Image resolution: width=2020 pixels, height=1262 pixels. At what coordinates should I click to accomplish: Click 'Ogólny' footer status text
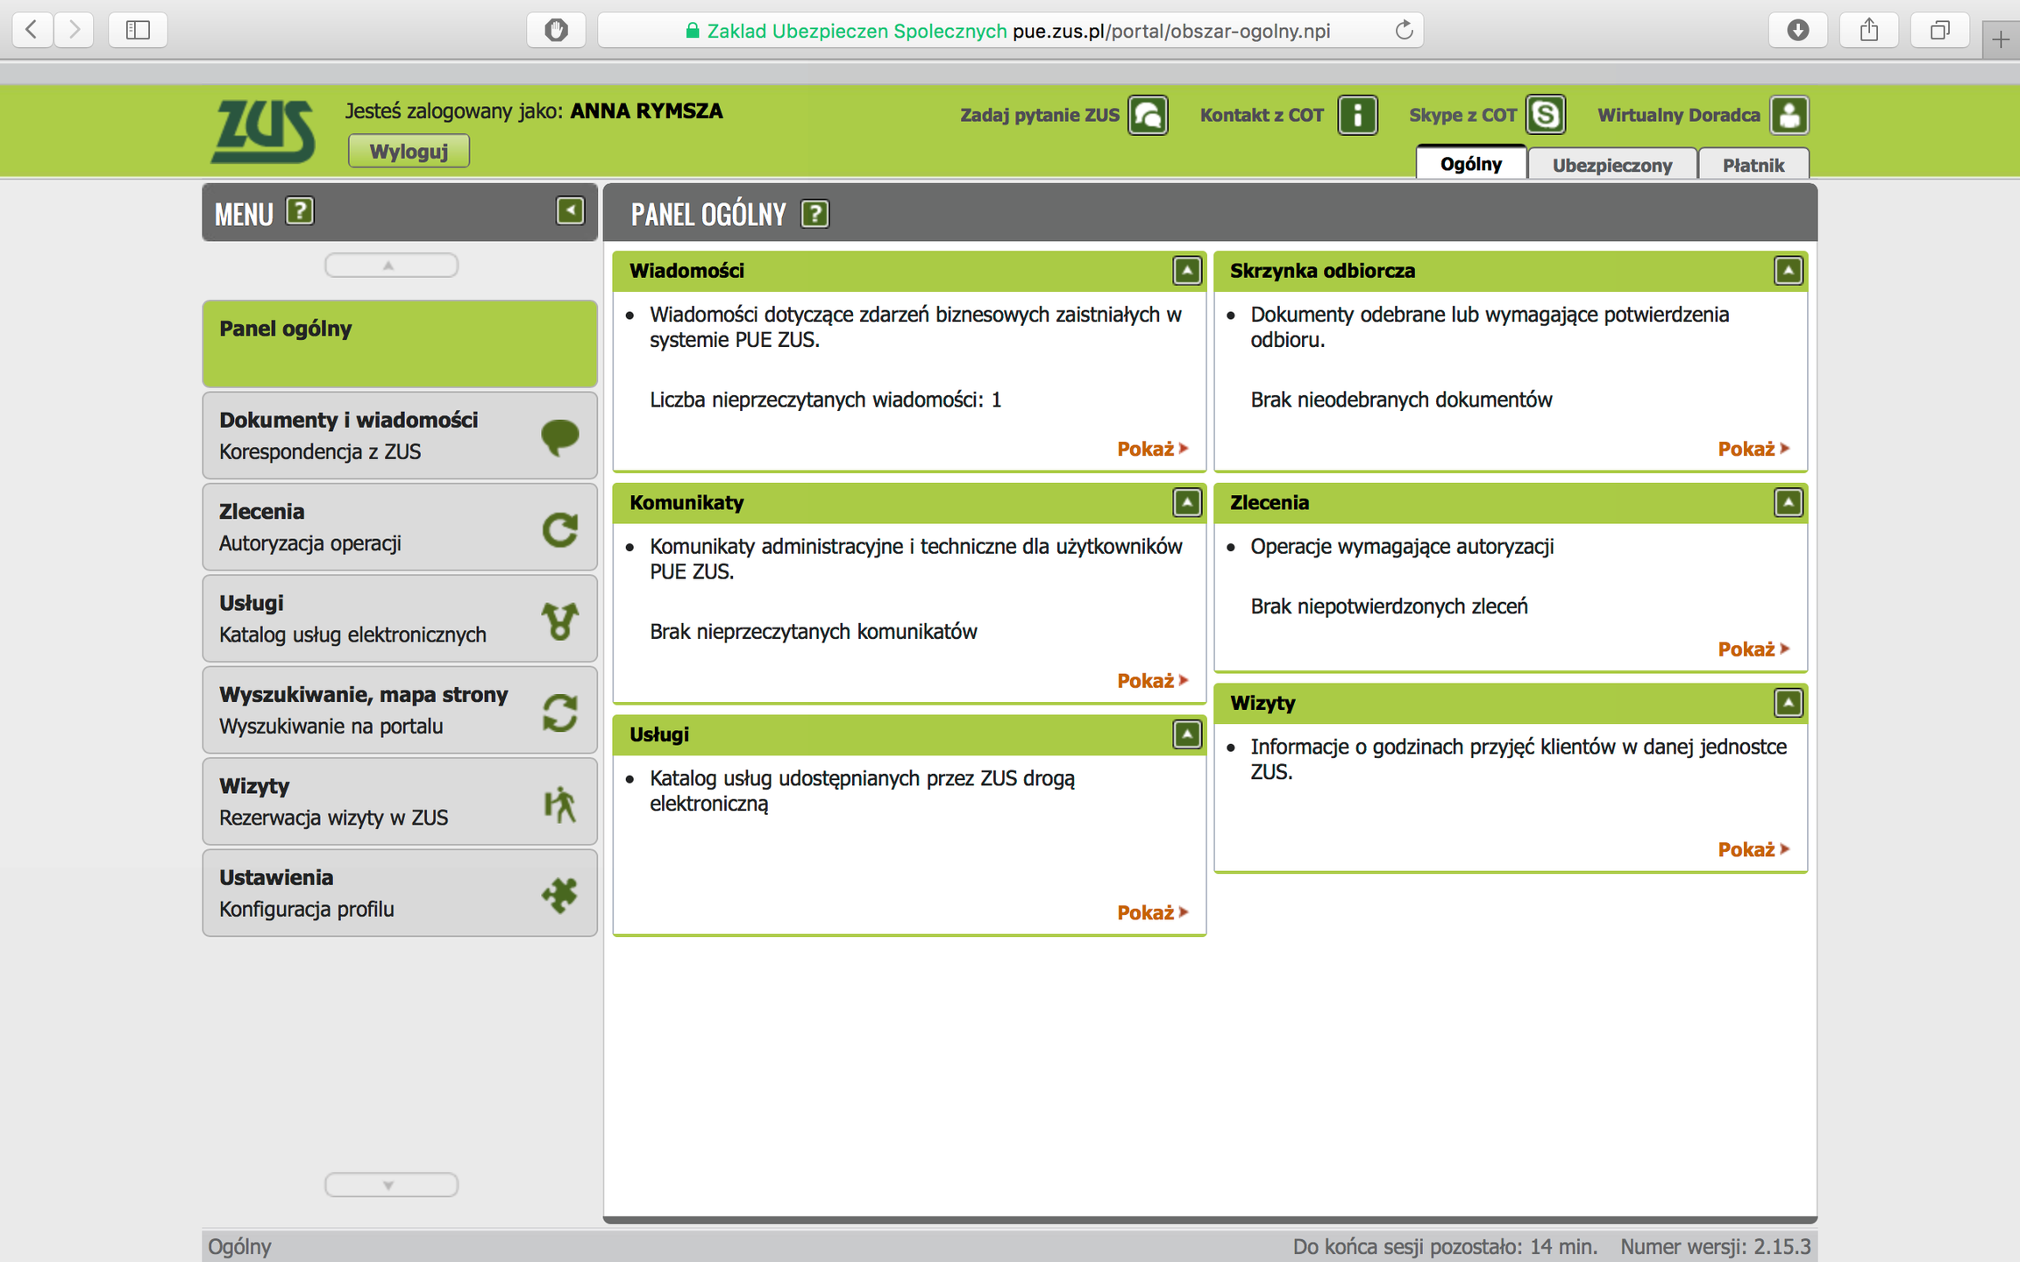[x=239, y=1246]
